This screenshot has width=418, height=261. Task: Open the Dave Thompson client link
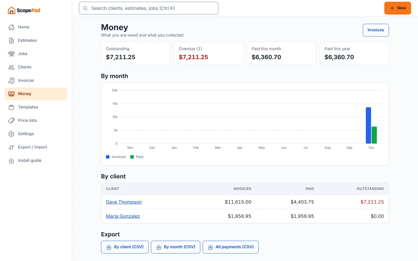point(124,202)
